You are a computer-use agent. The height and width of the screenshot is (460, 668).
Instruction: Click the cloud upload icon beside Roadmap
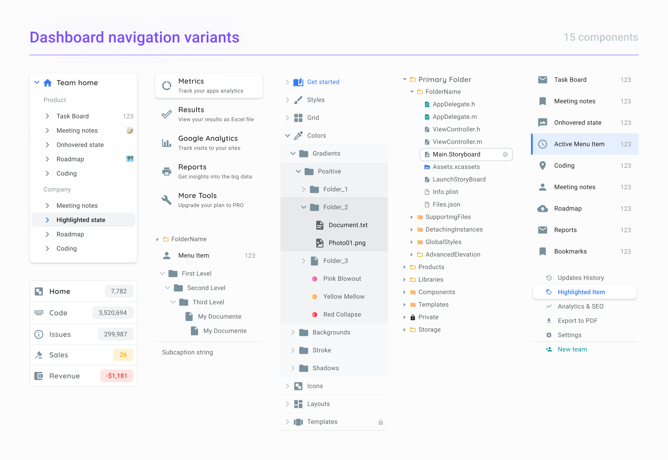click(543, 208)
